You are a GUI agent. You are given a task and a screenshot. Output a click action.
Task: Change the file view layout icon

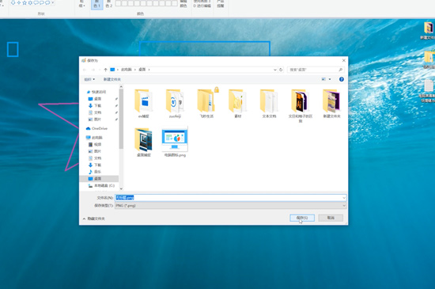point(323,79)
